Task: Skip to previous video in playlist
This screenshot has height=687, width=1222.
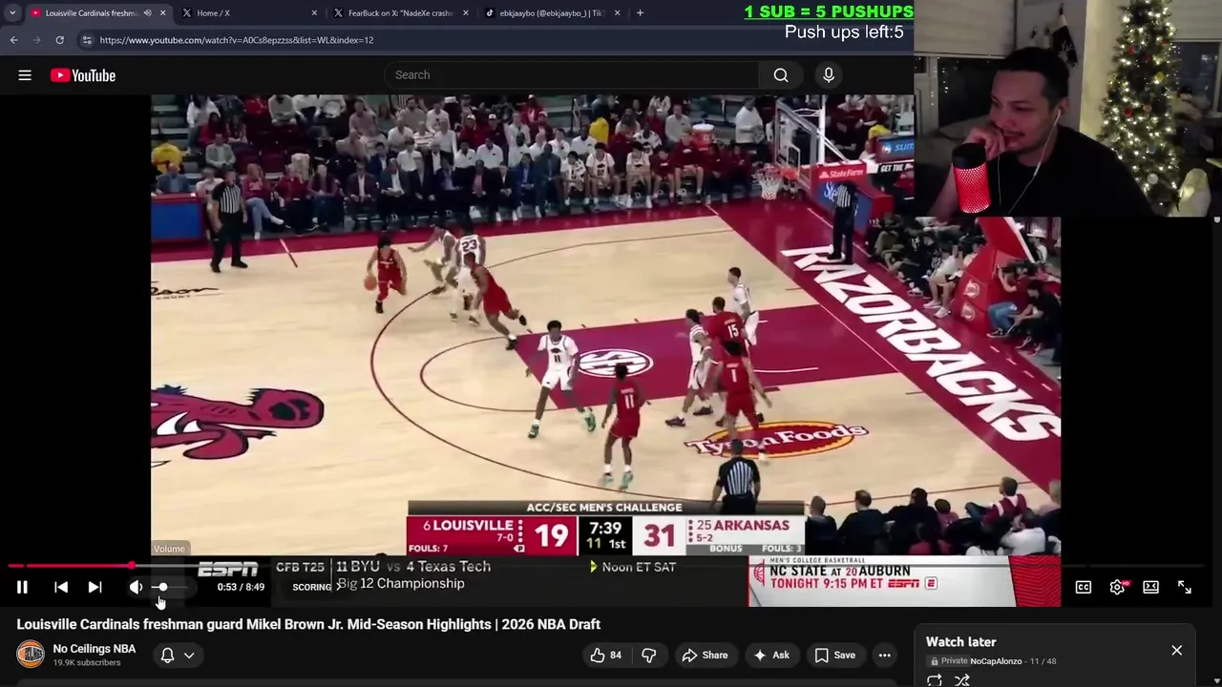Action: [61, 587]
